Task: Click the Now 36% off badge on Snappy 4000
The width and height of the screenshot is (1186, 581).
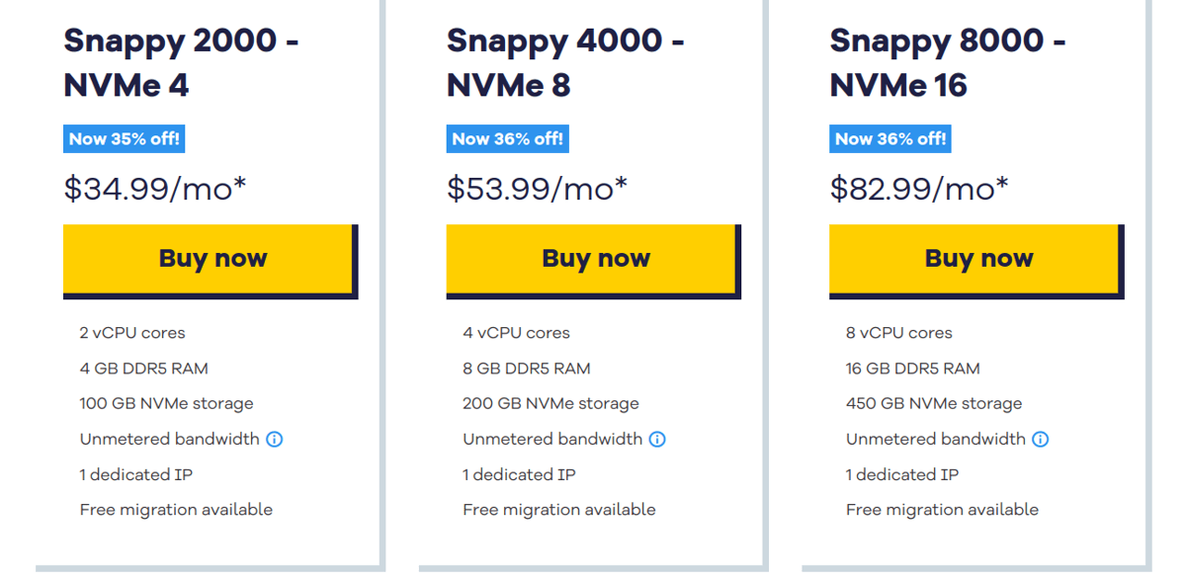Action: point(507,138)
